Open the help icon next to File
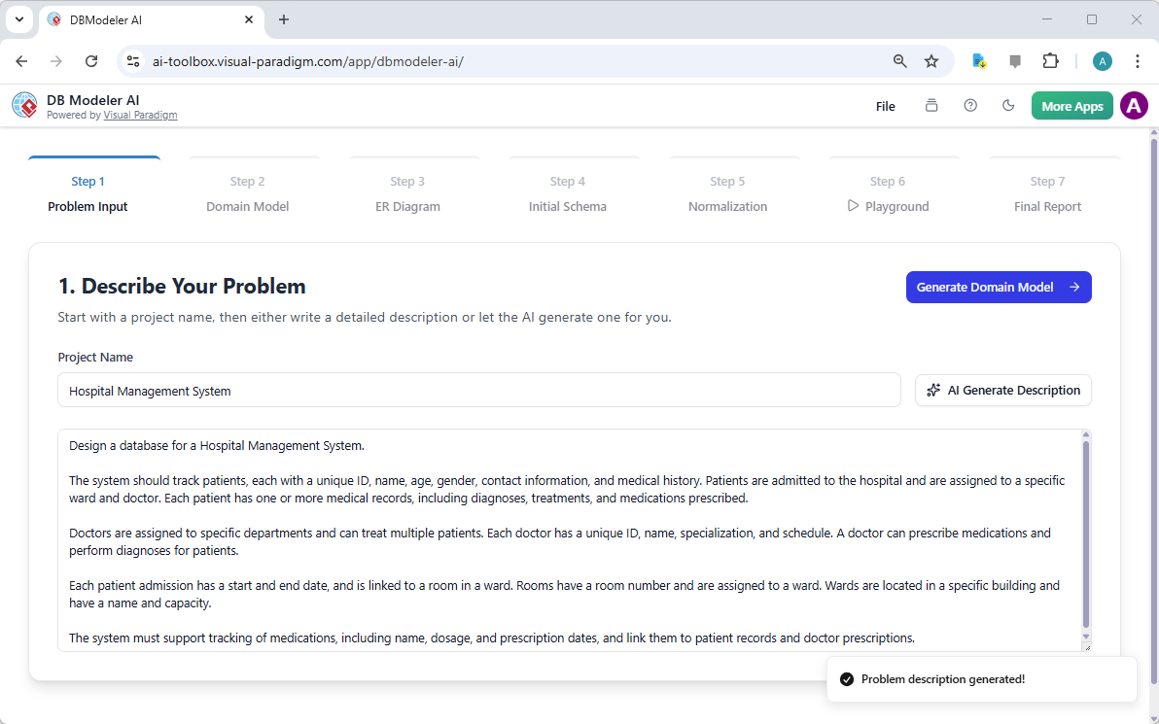 coord(969,105)
